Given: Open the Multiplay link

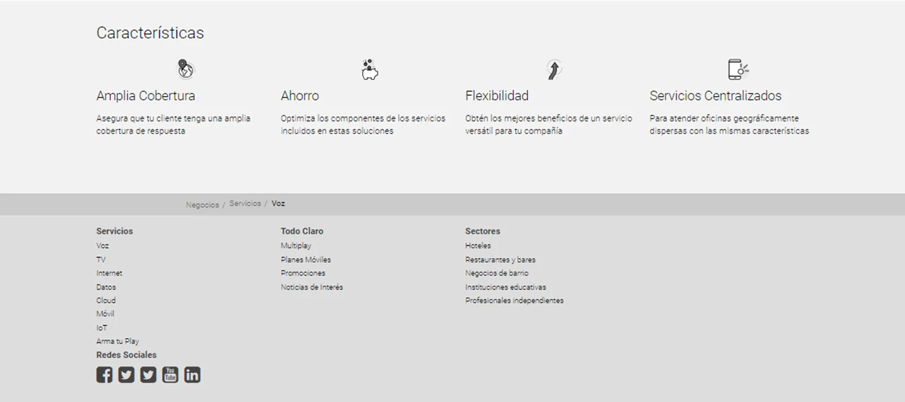Looking at the screenshot, I should click(296, 246).
